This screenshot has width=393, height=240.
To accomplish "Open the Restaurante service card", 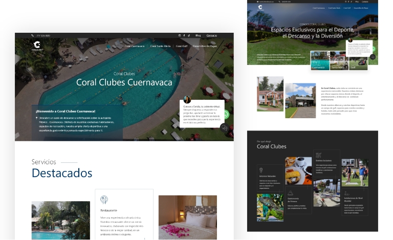I will tap(124, 214).
